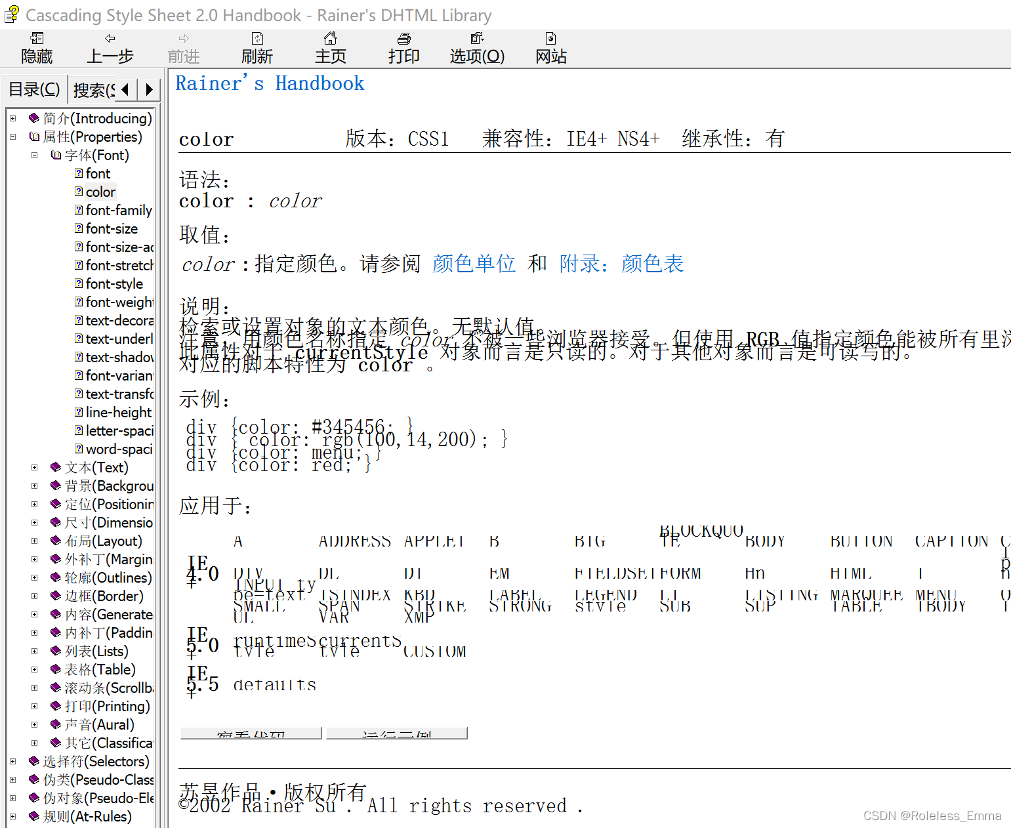Click the page icon beside font-style
Screen dimensions: 1011x828
click(x=79, y=283)
